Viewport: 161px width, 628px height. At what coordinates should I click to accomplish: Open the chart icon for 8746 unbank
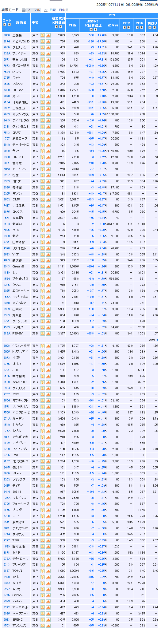click(48, 595)
